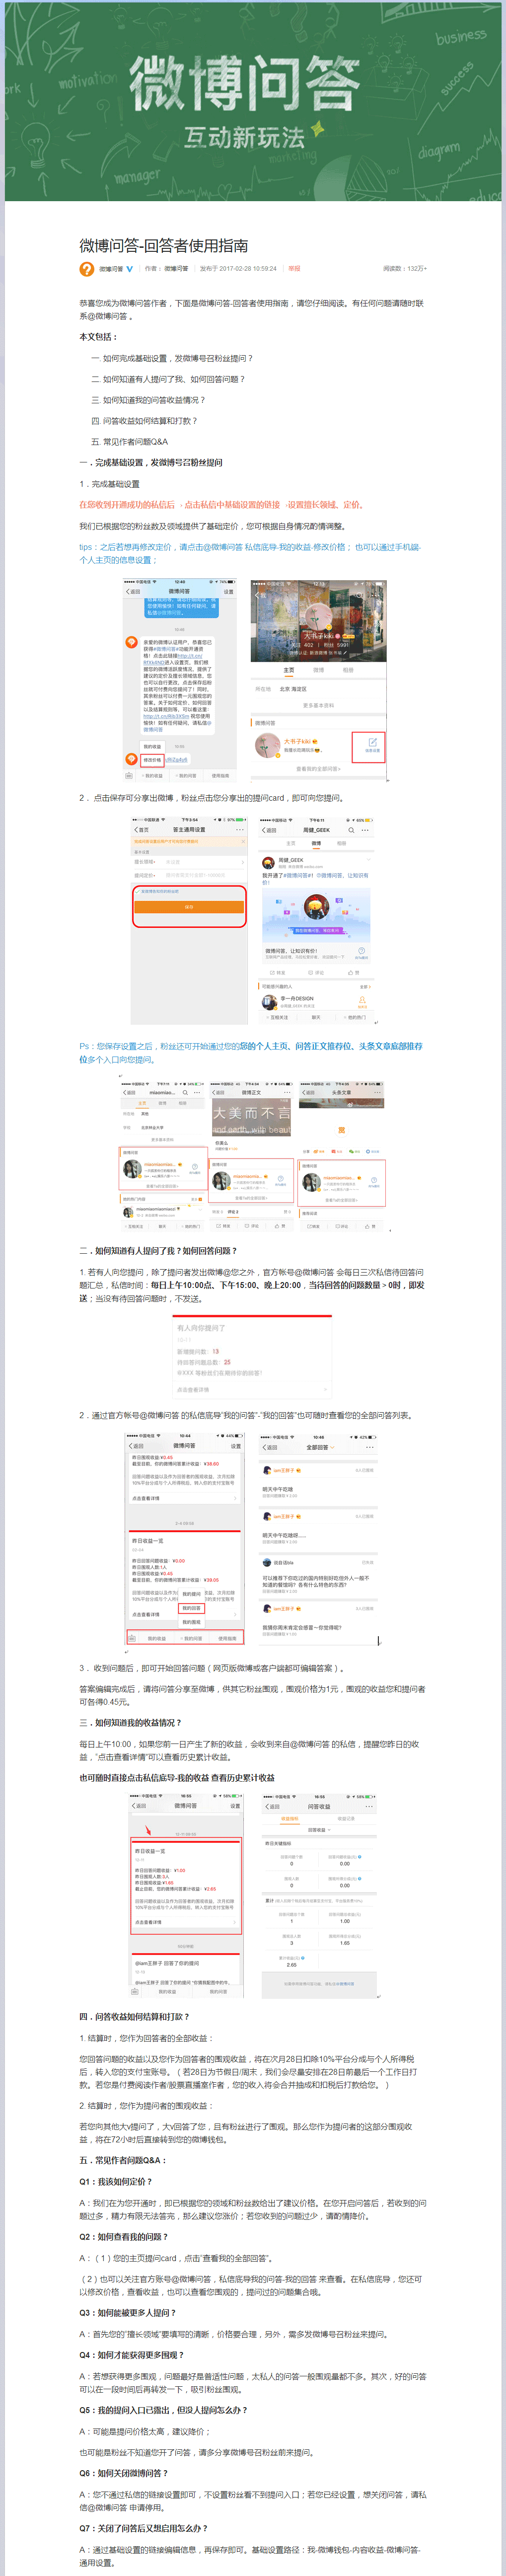Click contents line 一. 如何完成基础设置，发微博号召粉丝提问？
506x2576 pixels.
tap(172, 358)
